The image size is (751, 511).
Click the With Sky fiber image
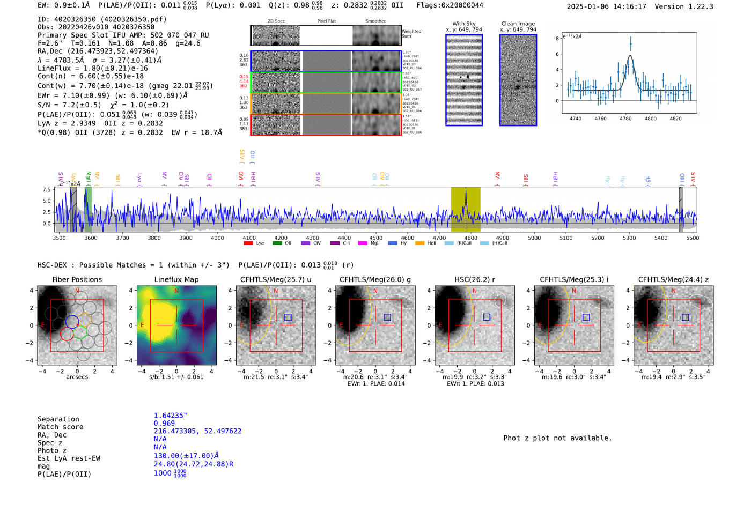point(464,80)
